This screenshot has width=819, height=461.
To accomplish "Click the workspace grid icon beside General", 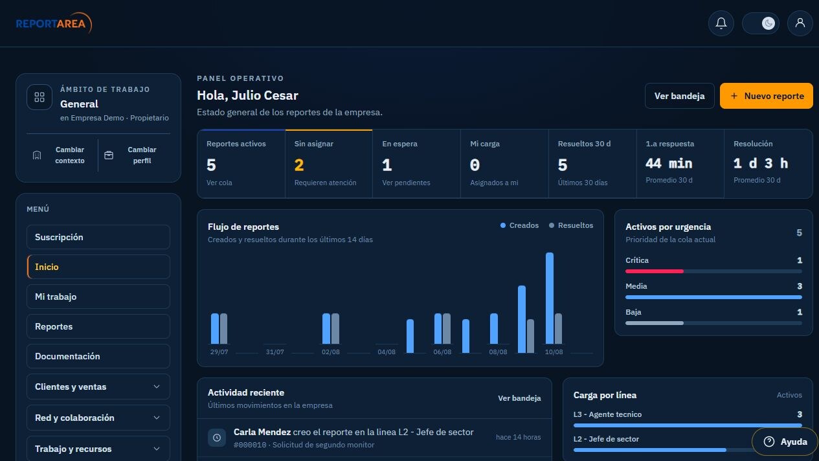I will pos(39,97).
